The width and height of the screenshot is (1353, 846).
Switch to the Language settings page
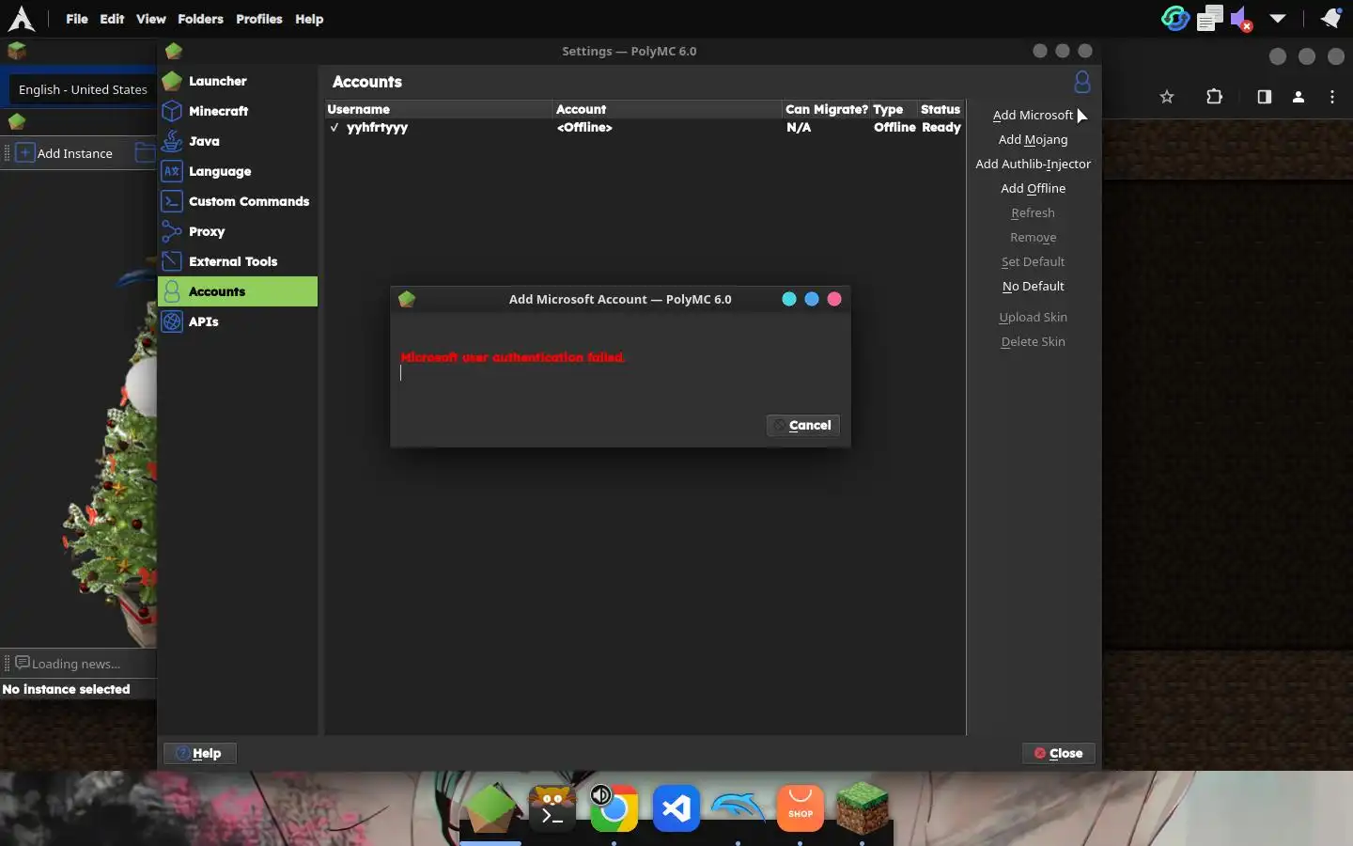pyautogui.click(x=238, y=171)
